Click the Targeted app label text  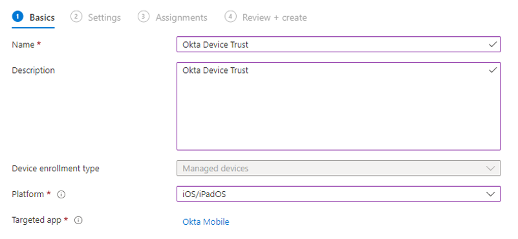tap(37, 220)
